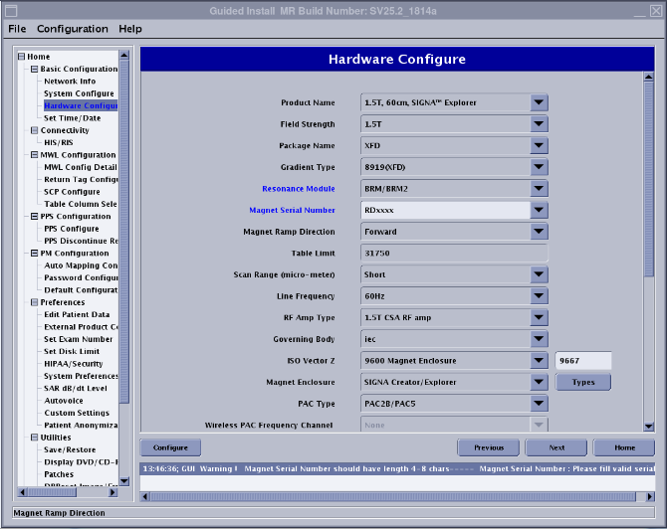This screenshot has width=667, height=529.
Task: Open the PAC Type dropdown
Action: coord(539,404)
